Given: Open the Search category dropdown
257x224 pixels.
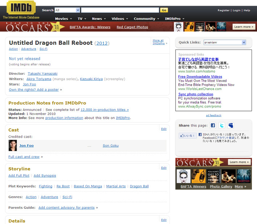Looking at the screenshot, I should pos(67,10).
